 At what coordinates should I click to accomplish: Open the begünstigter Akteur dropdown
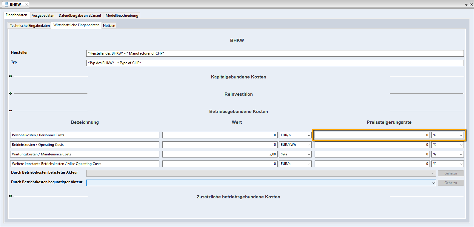point(433,183)
